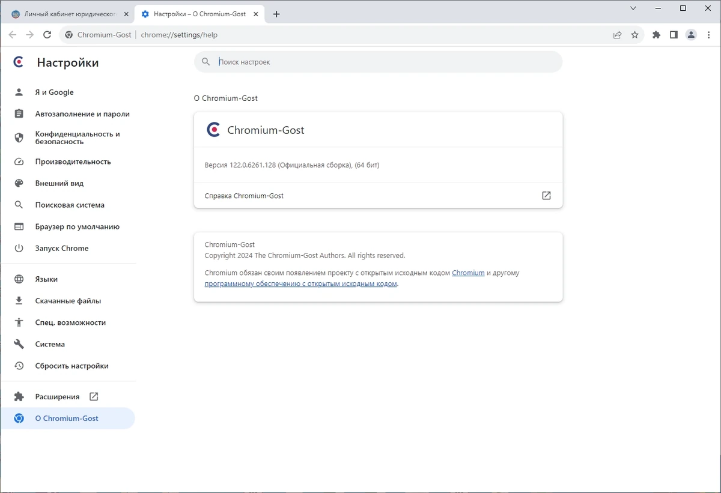Open the three-dot browser menu
The width and height of the screenshot is (721, 493).
[709, 35]
